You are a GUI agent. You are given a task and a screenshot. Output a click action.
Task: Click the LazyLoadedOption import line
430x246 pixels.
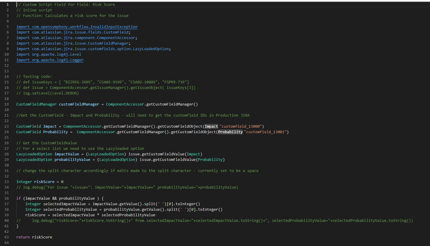[x=94, y=49]
